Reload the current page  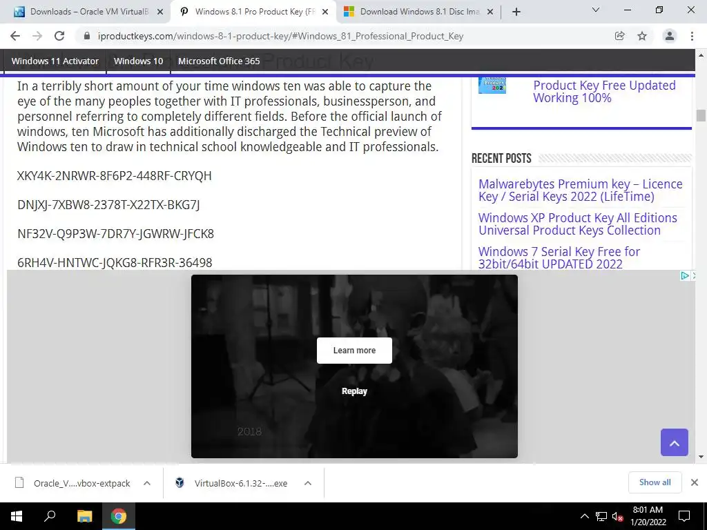pyautogui.click(x=59, y=36)
